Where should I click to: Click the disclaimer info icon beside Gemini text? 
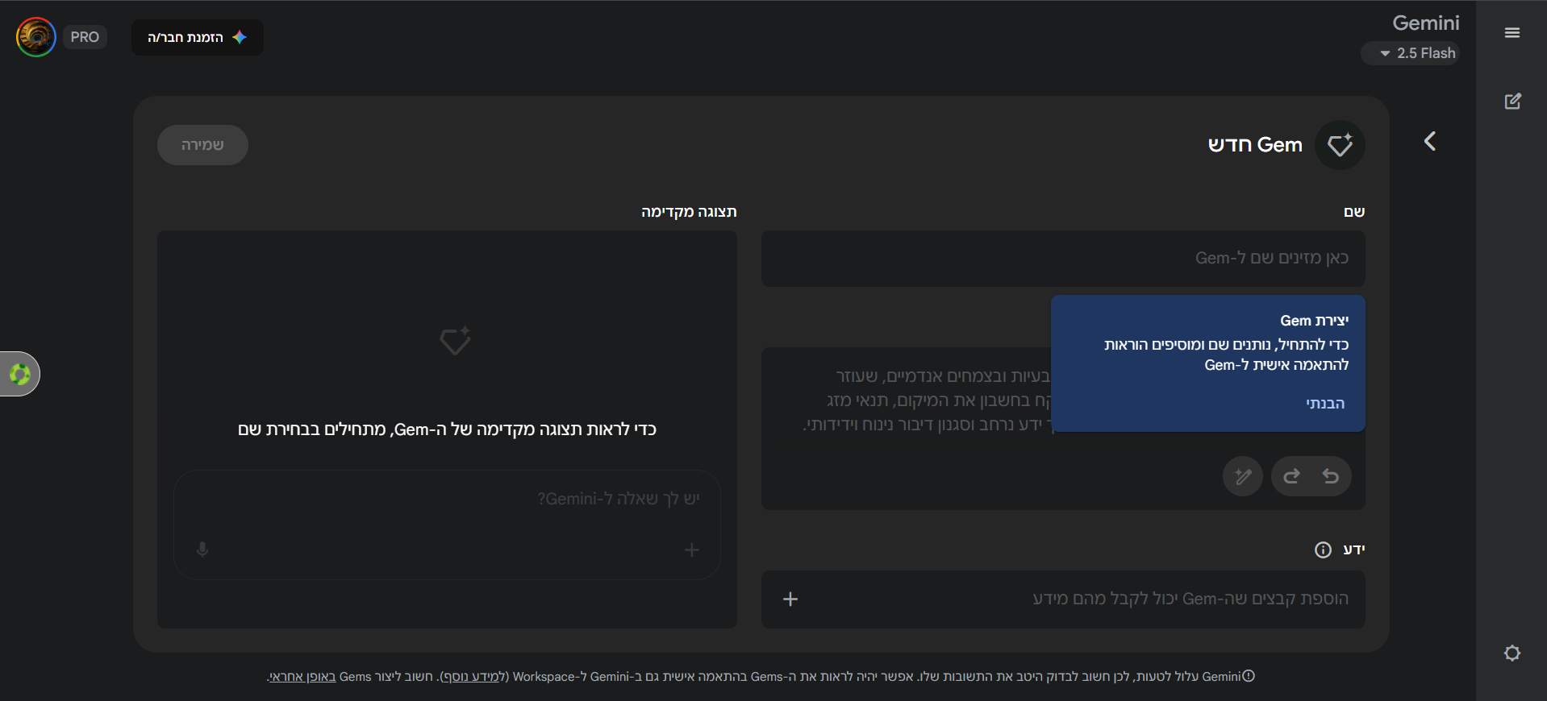1249,676
